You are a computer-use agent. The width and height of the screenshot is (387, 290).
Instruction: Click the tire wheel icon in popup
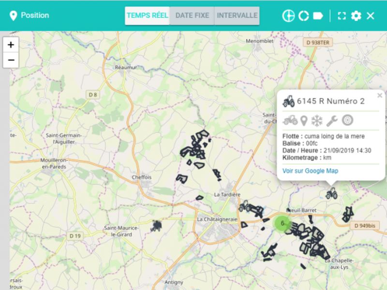click(347, 120)
